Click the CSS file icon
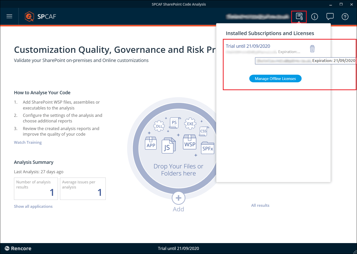This screenshot has width=357, height=254. click(x=204, y=131)
